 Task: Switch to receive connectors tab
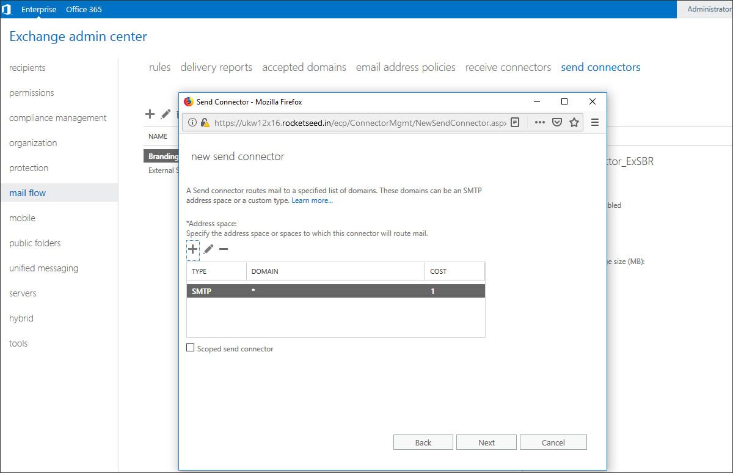click(508, 67)
